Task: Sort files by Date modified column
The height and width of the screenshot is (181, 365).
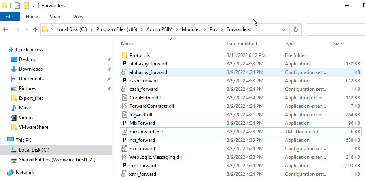Action: coord(242,44)
